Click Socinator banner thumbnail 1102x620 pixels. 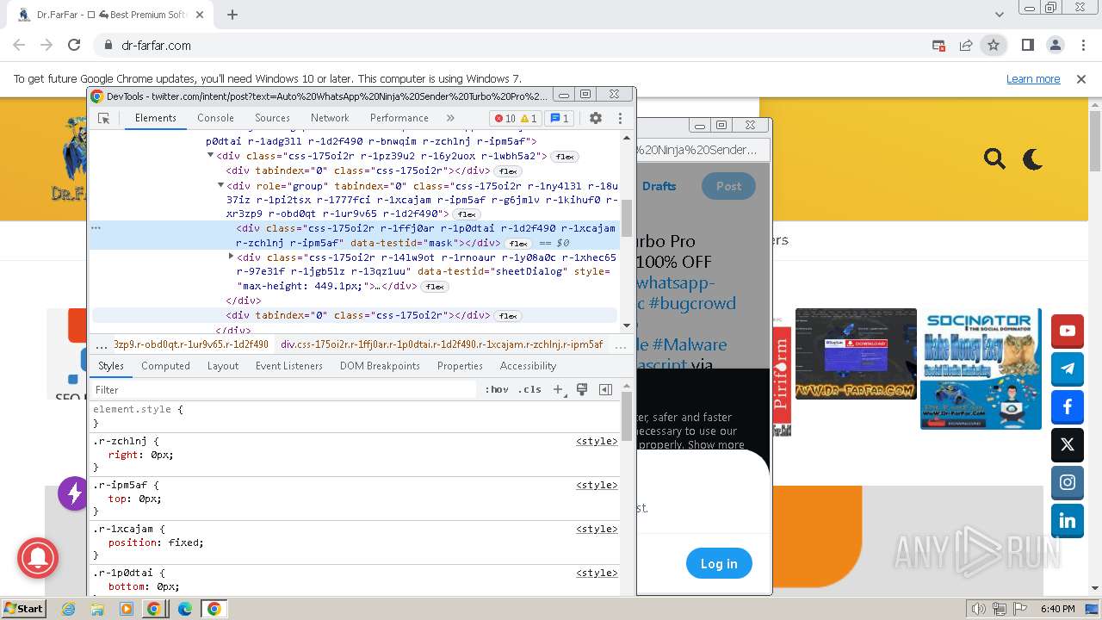pyautogui.click(x=981, y=369)
